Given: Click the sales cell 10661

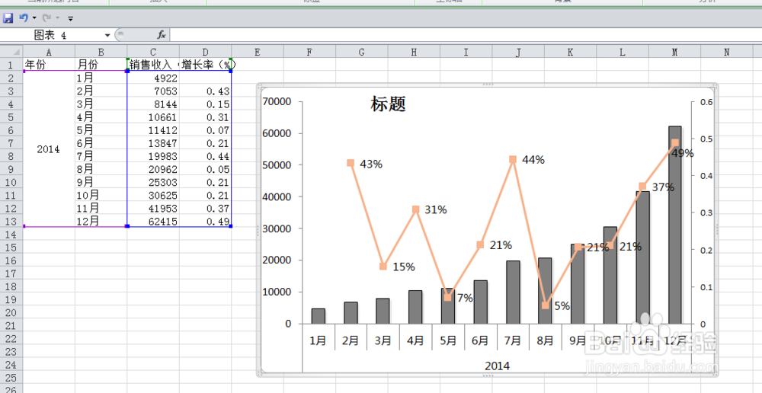Looking at the screenshot, I should [x=153, y=117].
